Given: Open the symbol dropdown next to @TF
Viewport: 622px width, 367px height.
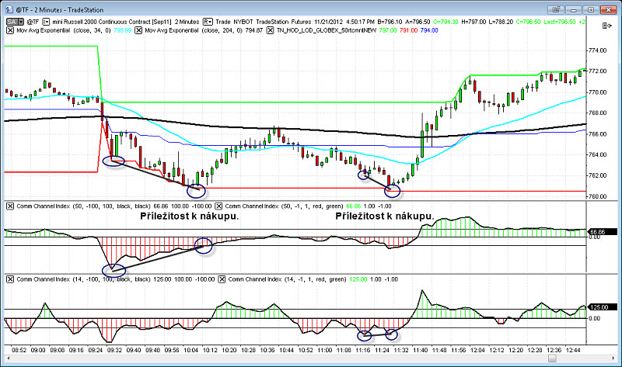Looking at the screenshot, I should click(46, 22).
